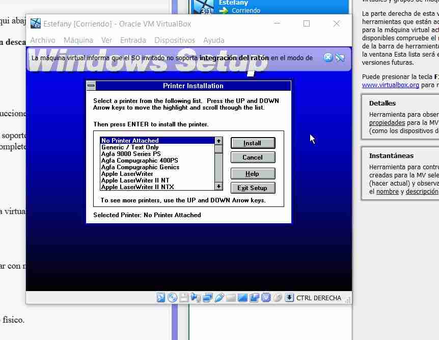
Task: Open the Máquina menu
Action: (x=78, y=40)
